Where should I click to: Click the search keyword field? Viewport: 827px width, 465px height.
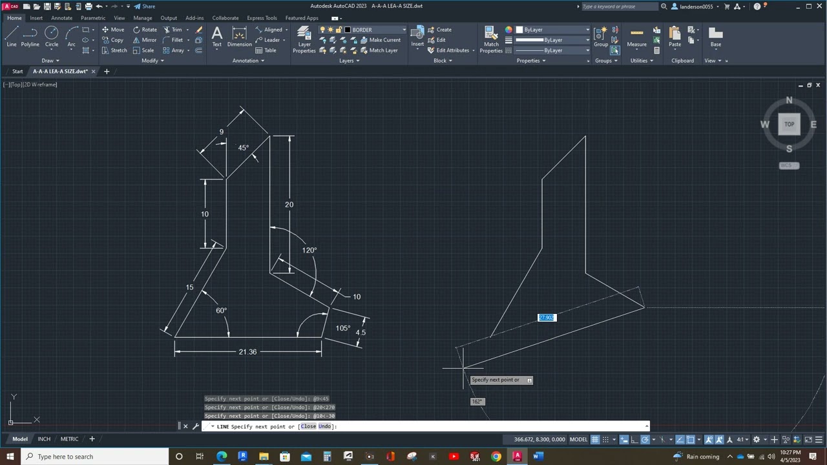(619, 6)
